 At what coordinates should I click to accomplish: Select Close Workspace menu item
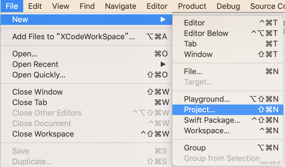[43, 134]
